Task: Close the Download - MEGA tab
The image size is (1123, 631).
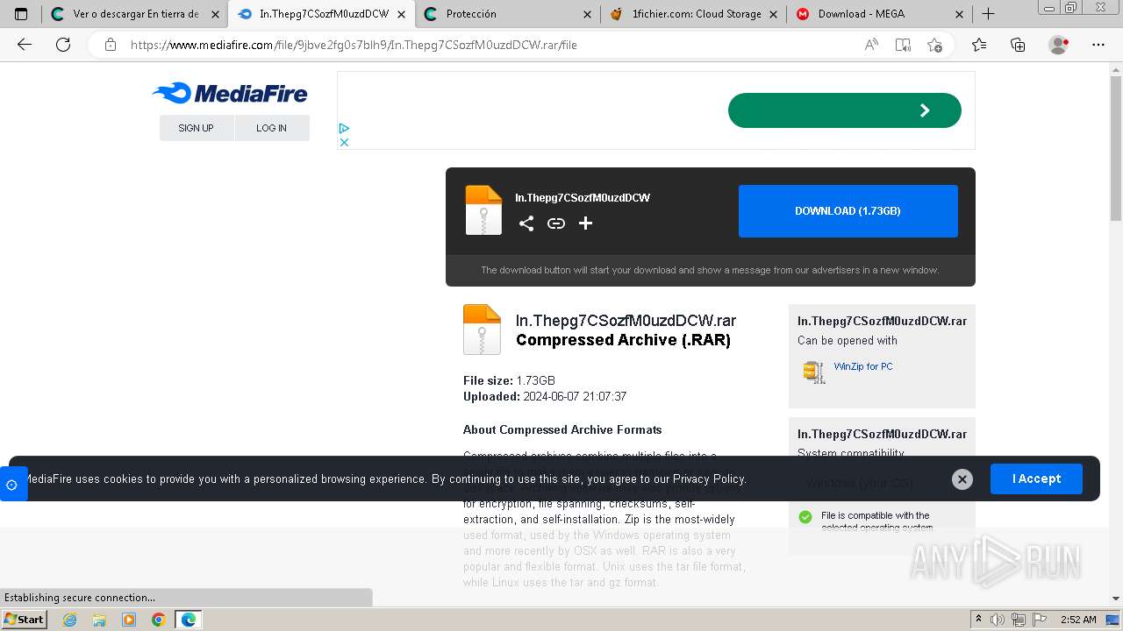Action: [x=959, y=14]
